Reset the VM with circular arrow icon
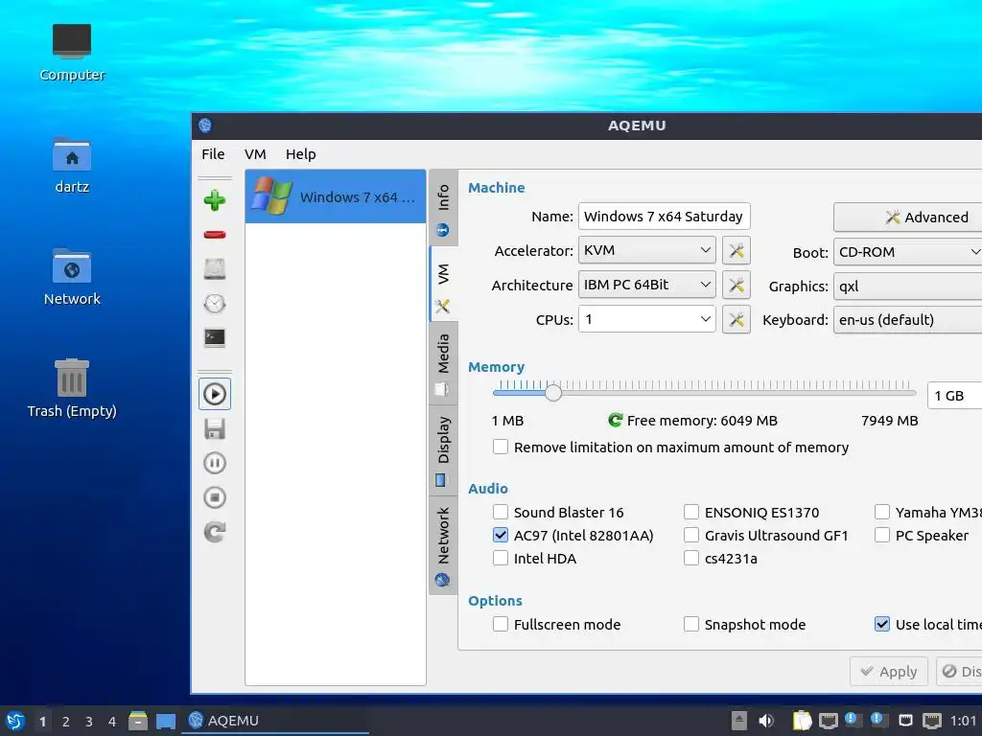982x736 pixels. click(215, 532)
